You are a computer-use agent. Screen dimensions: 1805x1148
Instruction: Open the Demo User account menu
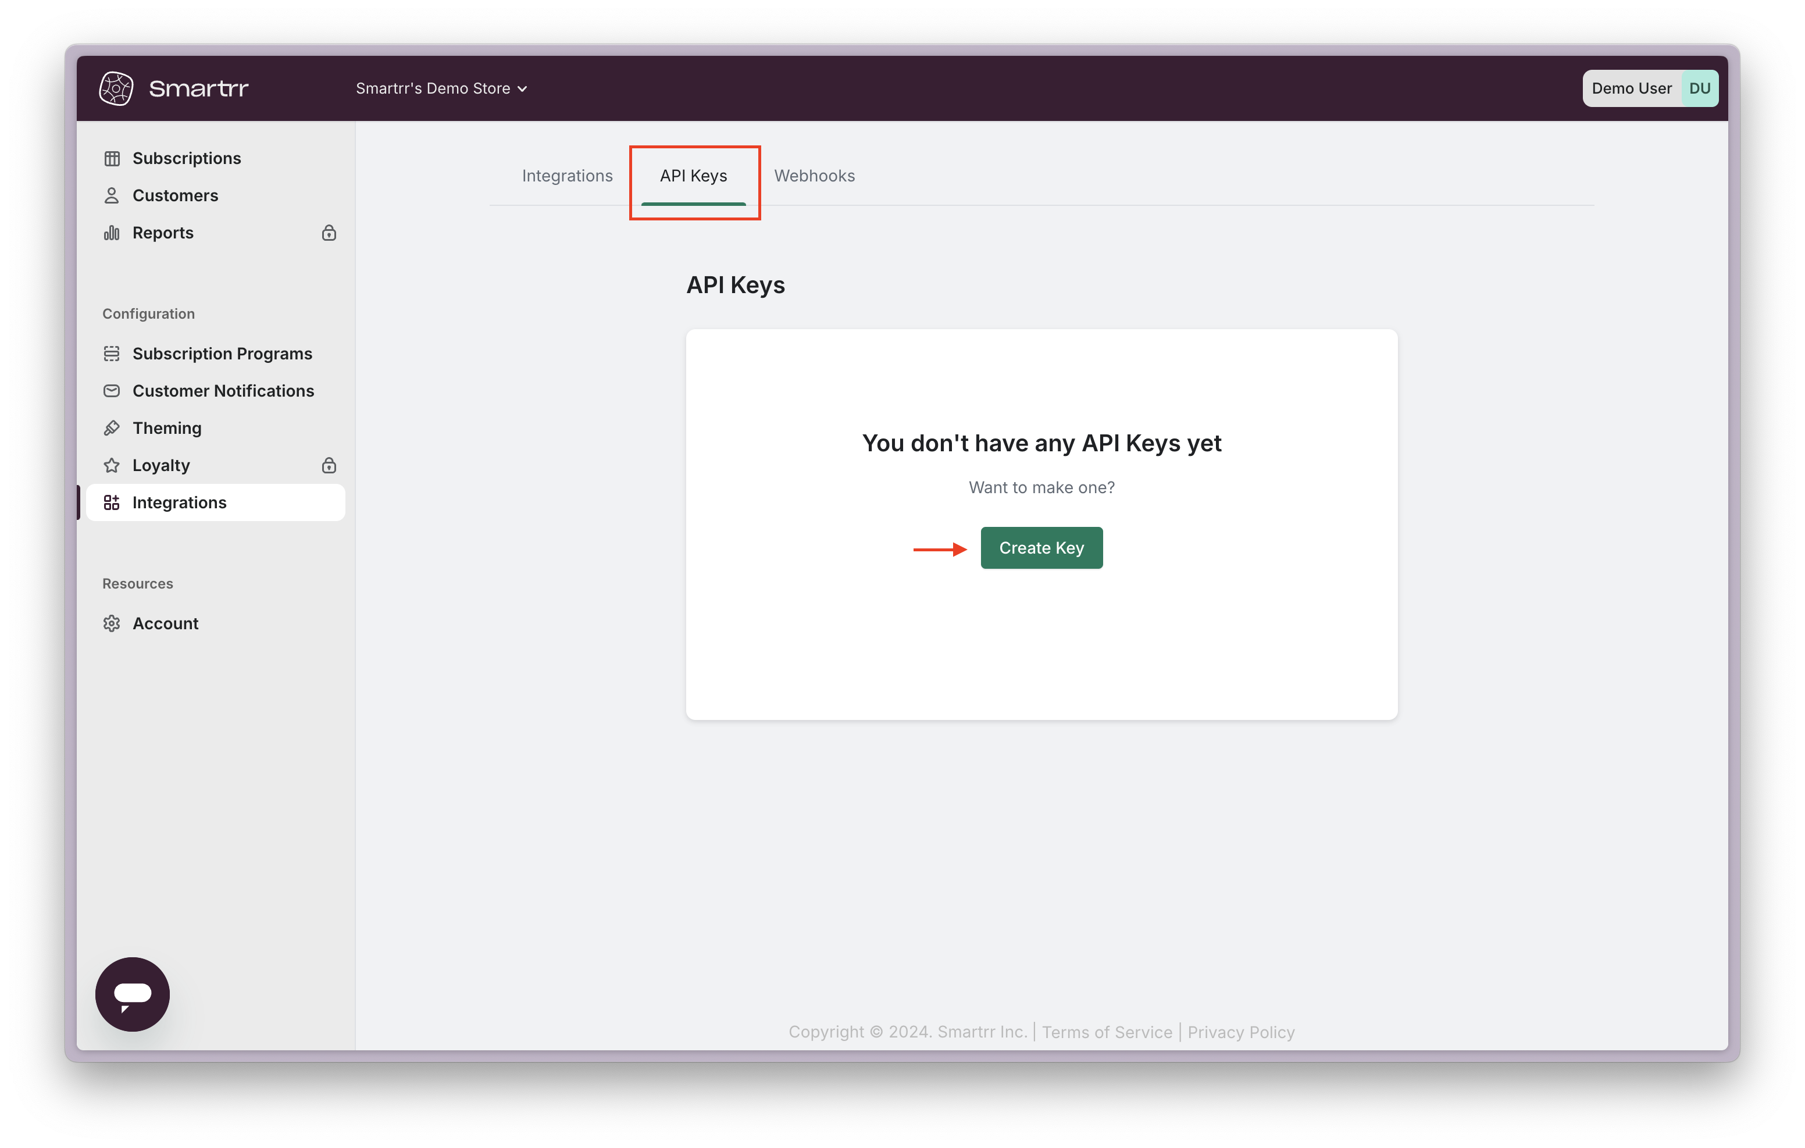1650,88
